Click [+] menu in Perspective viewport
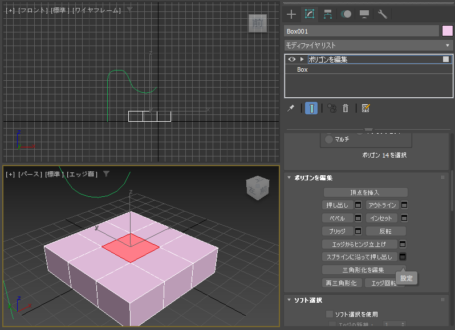The height and width of the screenshot is (330, 455). (10, 174)
